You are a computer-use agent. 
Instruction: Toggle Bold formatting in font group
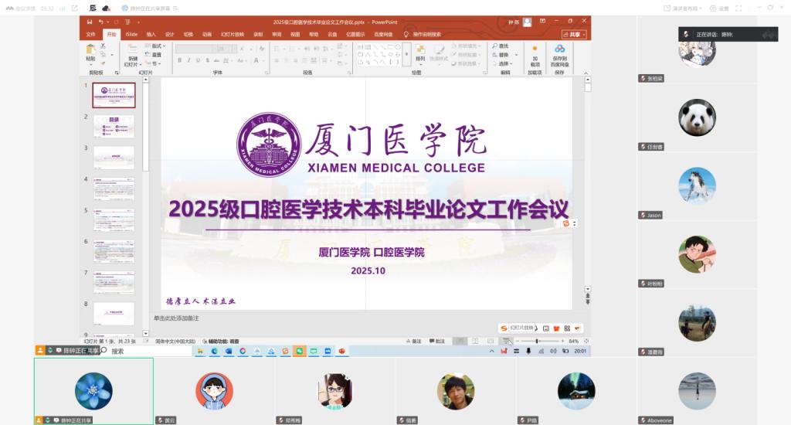tap(179, 60)
